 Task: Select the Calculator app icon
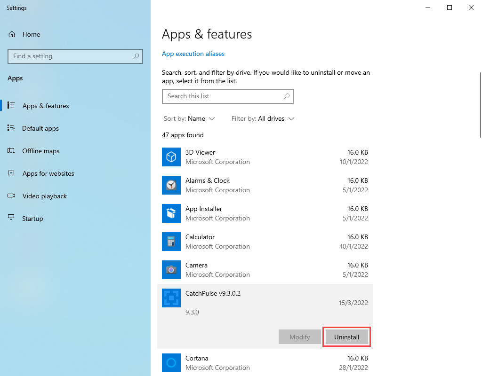click(x=171, y=242)
